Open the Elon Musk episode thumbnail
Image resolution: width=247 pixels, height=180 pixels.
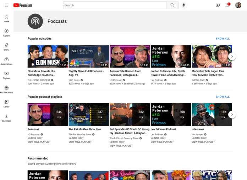48,56
